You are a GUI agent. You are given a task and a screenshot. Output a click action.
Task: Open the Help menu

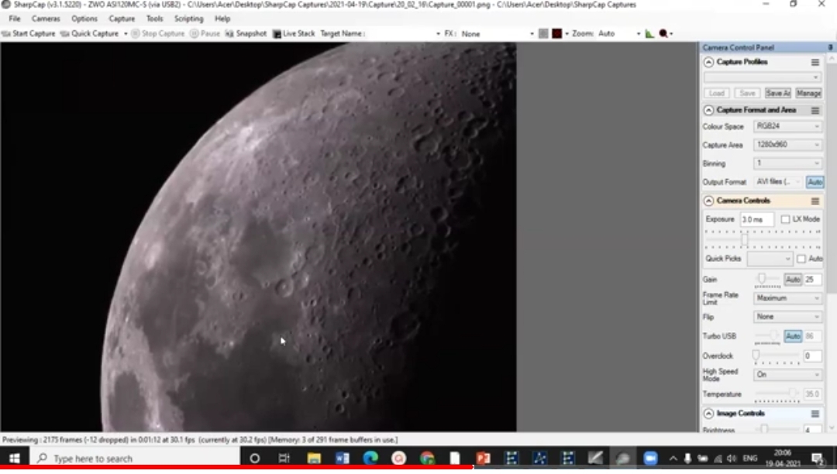coord(222,19)
